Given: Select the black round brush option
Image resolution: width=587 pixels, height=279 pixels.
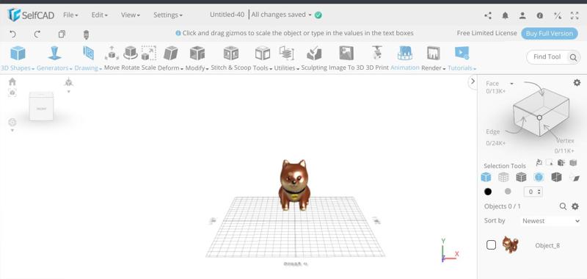Looking at the screenshot, I should click(x=488, y=192).
